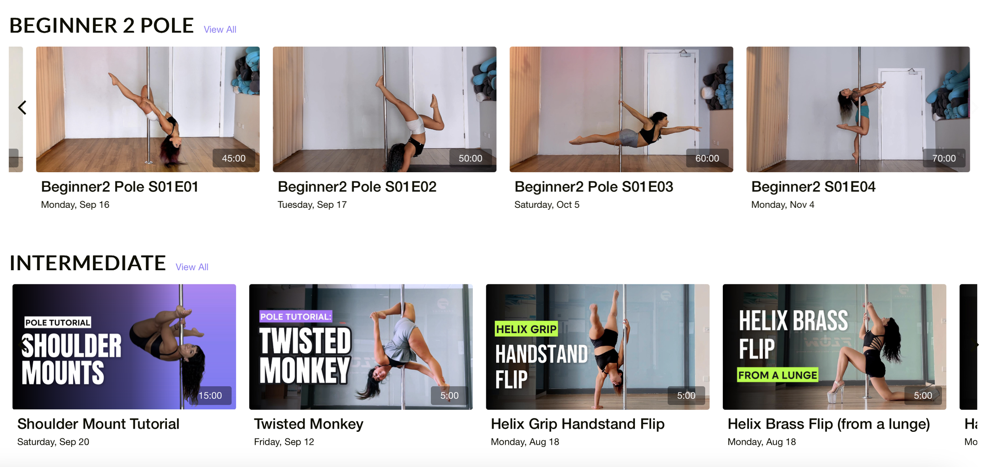Open Beginner2 Pole S01E02 video thumbnail

click(385, 109)
